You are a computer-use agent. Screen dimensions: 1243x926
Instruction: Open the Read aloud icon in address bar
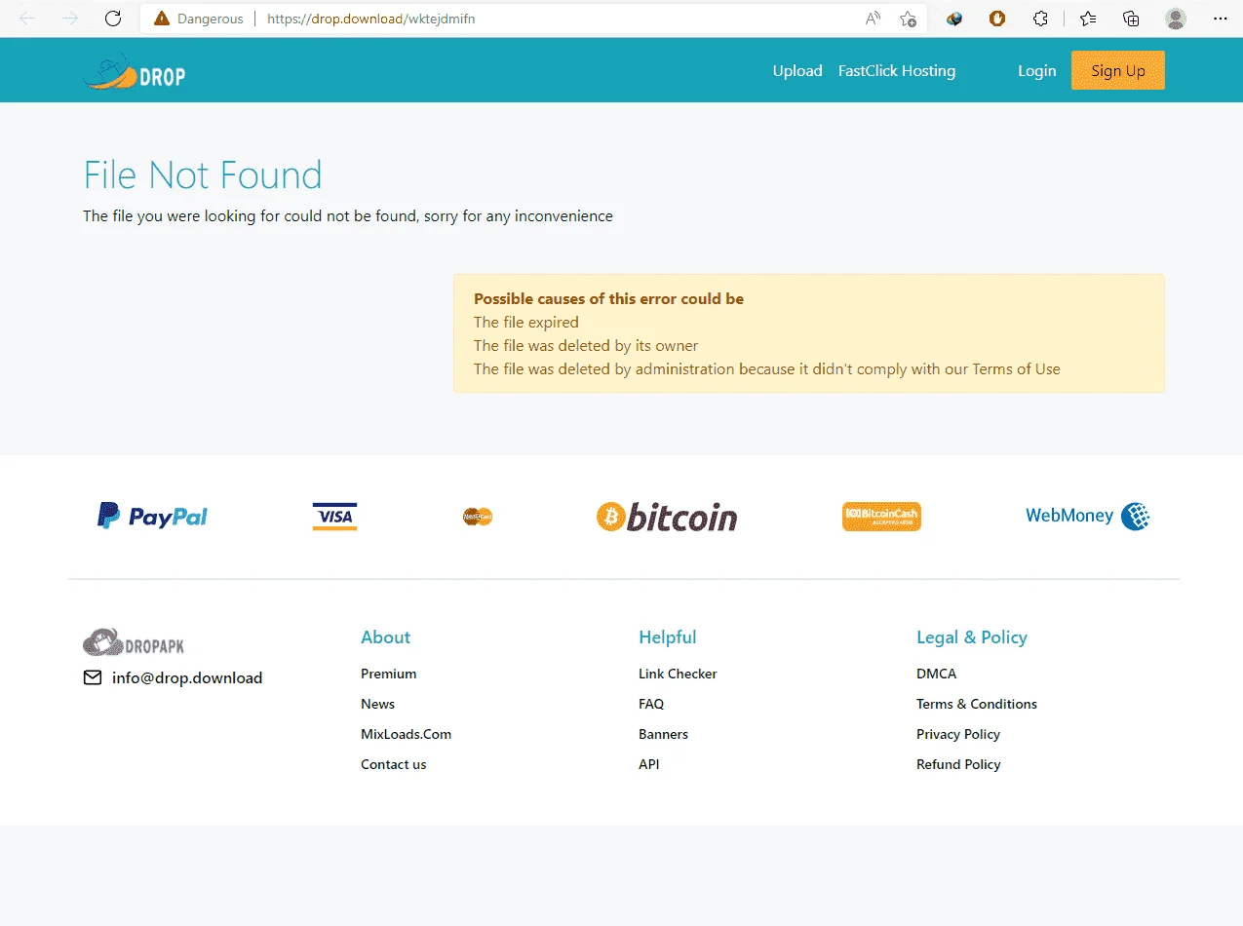coord(873,19)
